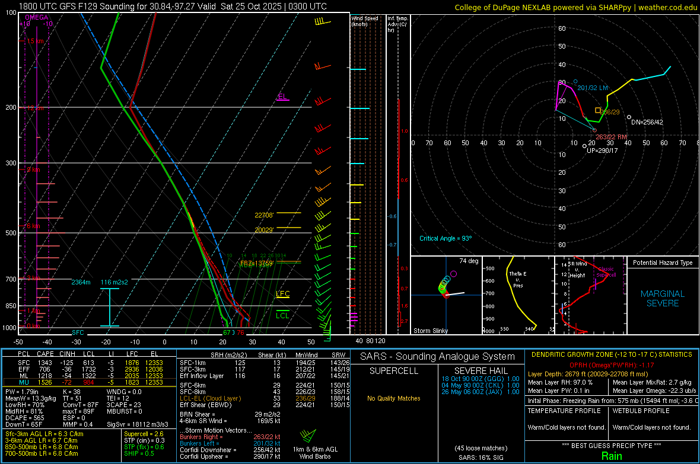Viewport: 700px width, 464px height.
Task: Click the Eff Inflow Layer row
Action: pyautogui.click(x=265, y=376)
